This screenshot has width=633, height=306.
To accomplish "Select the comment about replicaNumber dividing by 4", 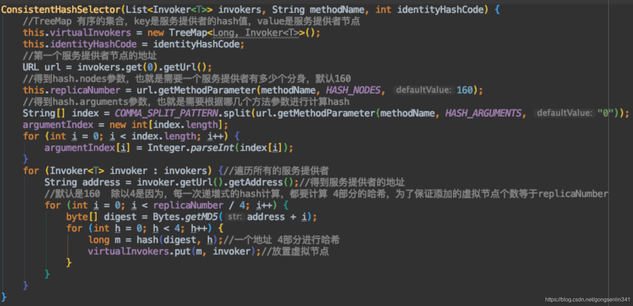I will pos(326,194).
